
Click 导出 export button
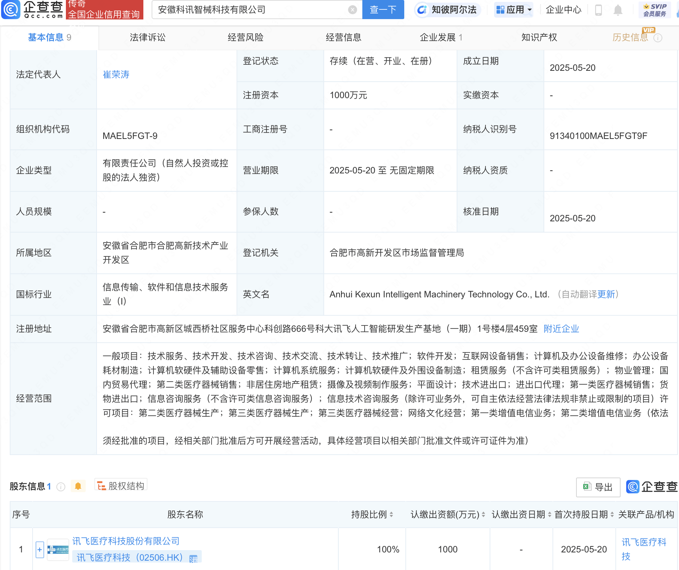pyautogui.click(x=598, y=487)
